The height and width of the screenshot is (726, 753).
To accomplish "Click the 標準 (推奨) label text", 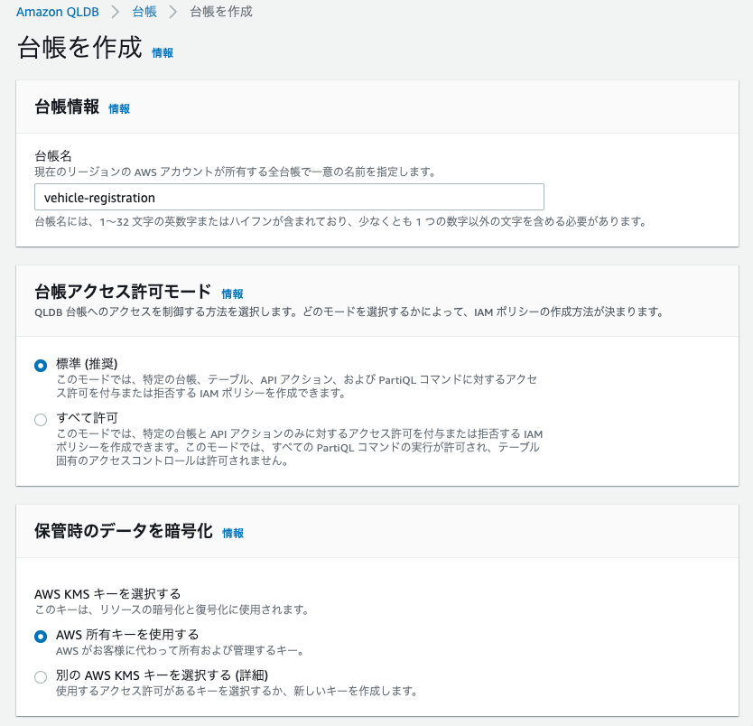I will 87,364.
